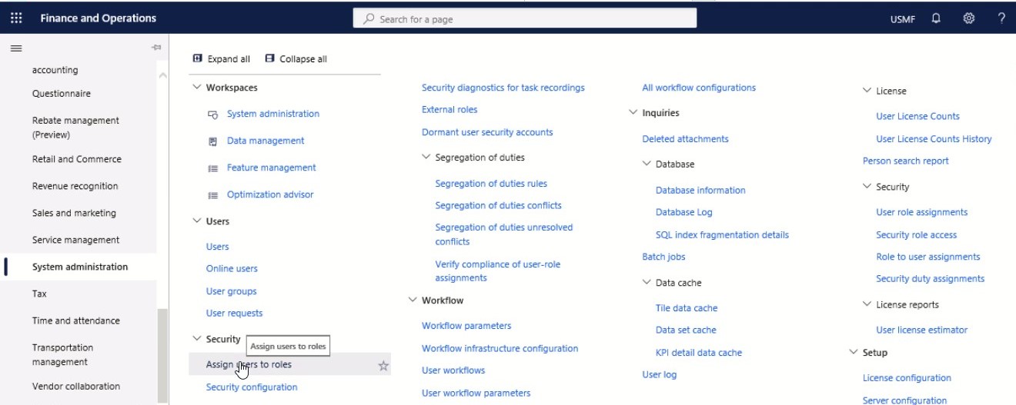The height and width of the screenshot is (405, 1016).
Task: Open User role assignments link
Action: click(922, 212)
